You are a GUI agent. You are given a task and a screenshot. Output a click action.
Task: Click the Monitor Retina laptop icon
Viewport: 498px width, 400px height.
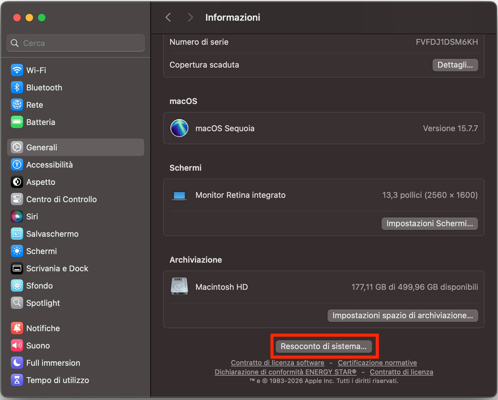point(179,196)
